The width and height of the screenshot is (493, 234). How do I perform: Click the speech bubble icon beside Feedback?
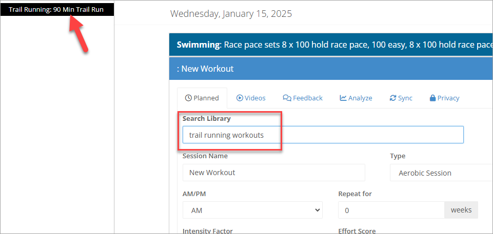coord(287,98)
